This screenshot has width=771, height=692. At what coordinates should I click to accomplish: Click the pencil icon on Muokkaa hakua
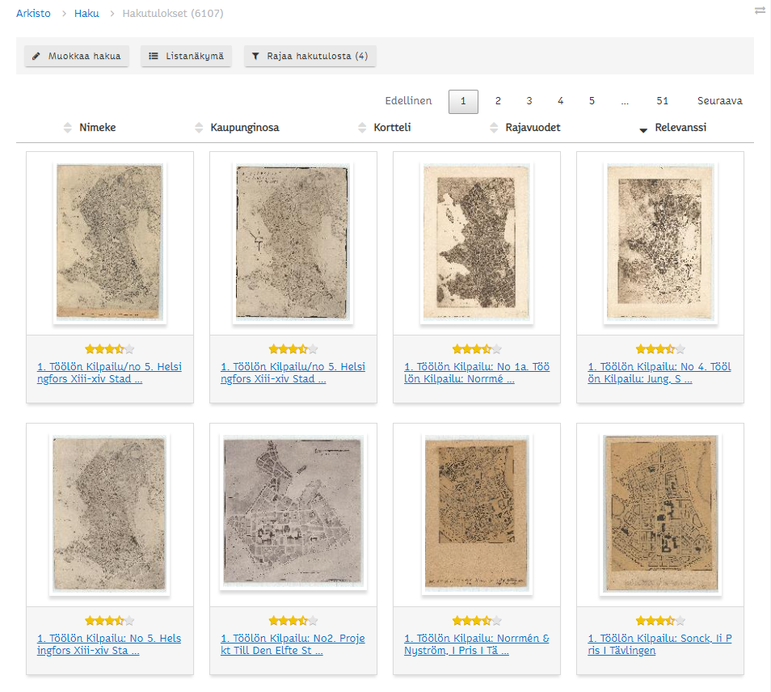coord(36,57)
